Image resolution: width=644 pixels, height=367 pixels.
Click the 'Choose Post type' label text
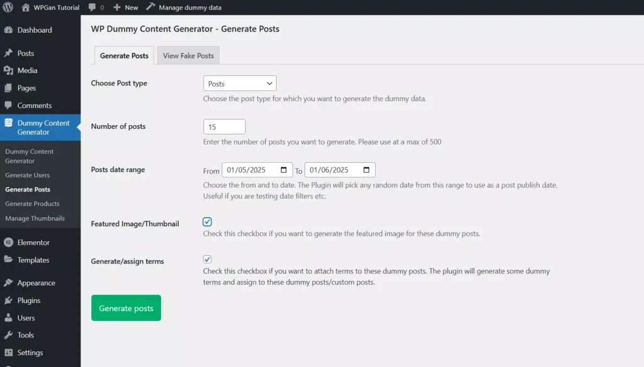click(x=119, y=83)
